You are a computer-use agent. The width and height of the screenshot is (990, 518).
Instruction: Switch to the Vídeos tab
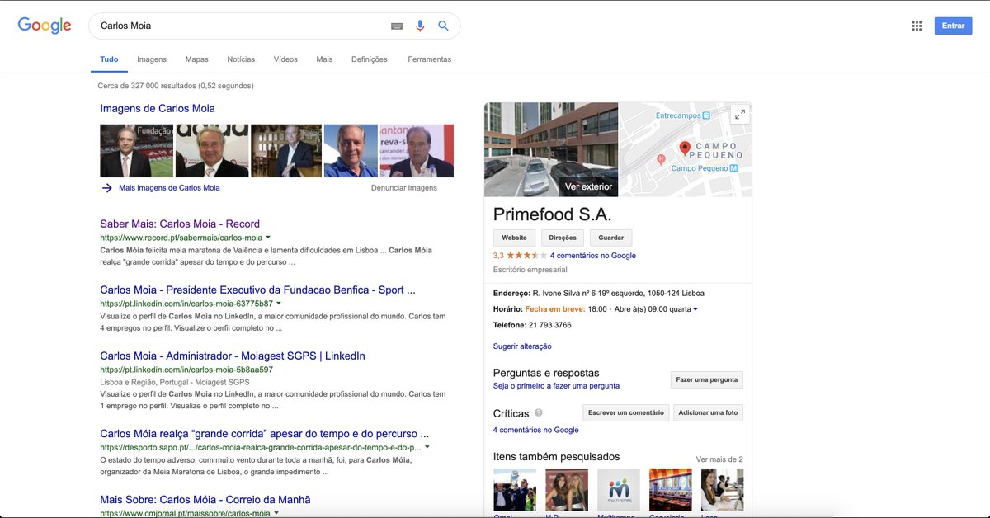tap(285, 59)
